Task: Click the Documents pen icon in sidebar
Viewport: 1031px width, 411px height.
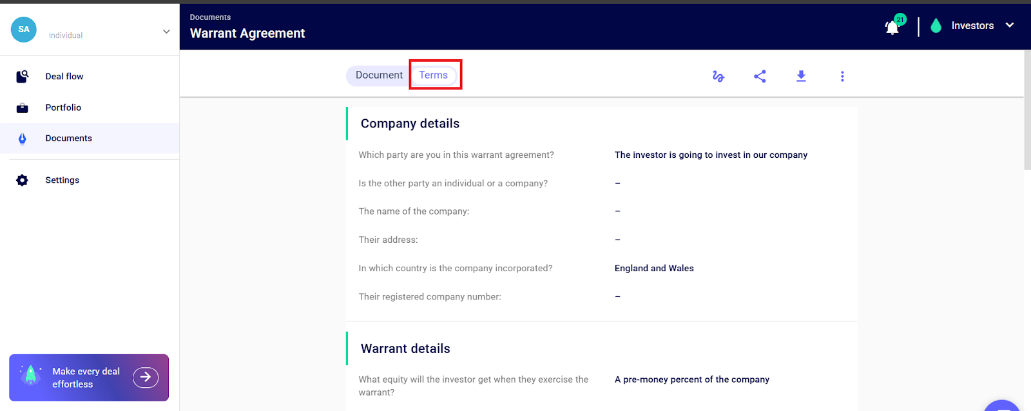Action: click(22, 139)
